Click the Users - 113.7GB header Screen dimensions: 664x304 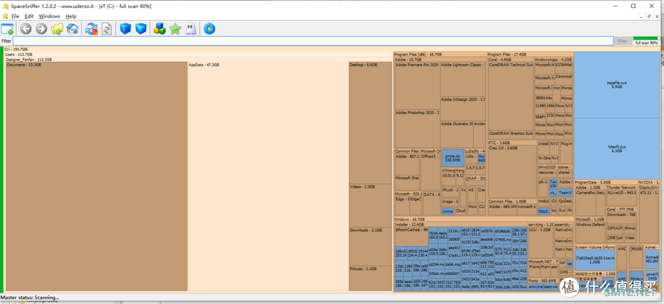click(198, 54)
